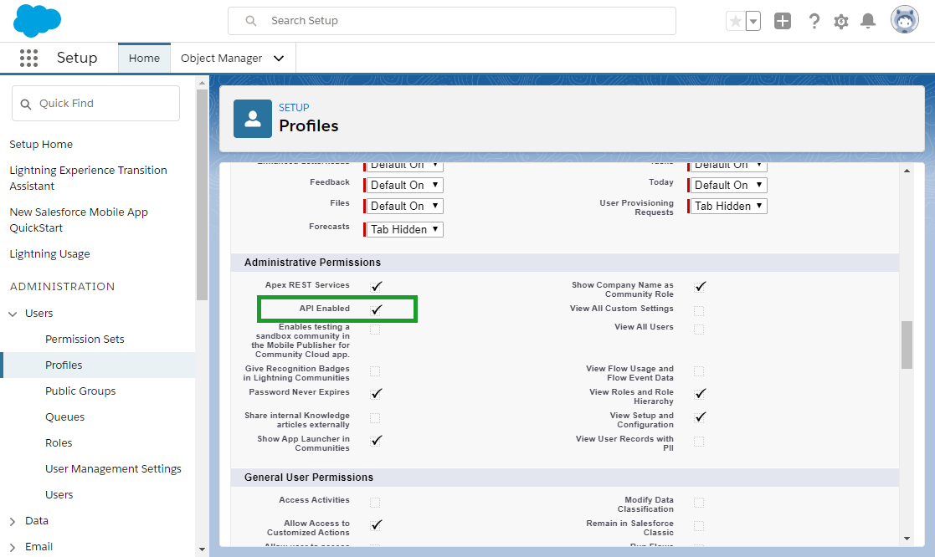Open the help question mark icon

(814, 22)
